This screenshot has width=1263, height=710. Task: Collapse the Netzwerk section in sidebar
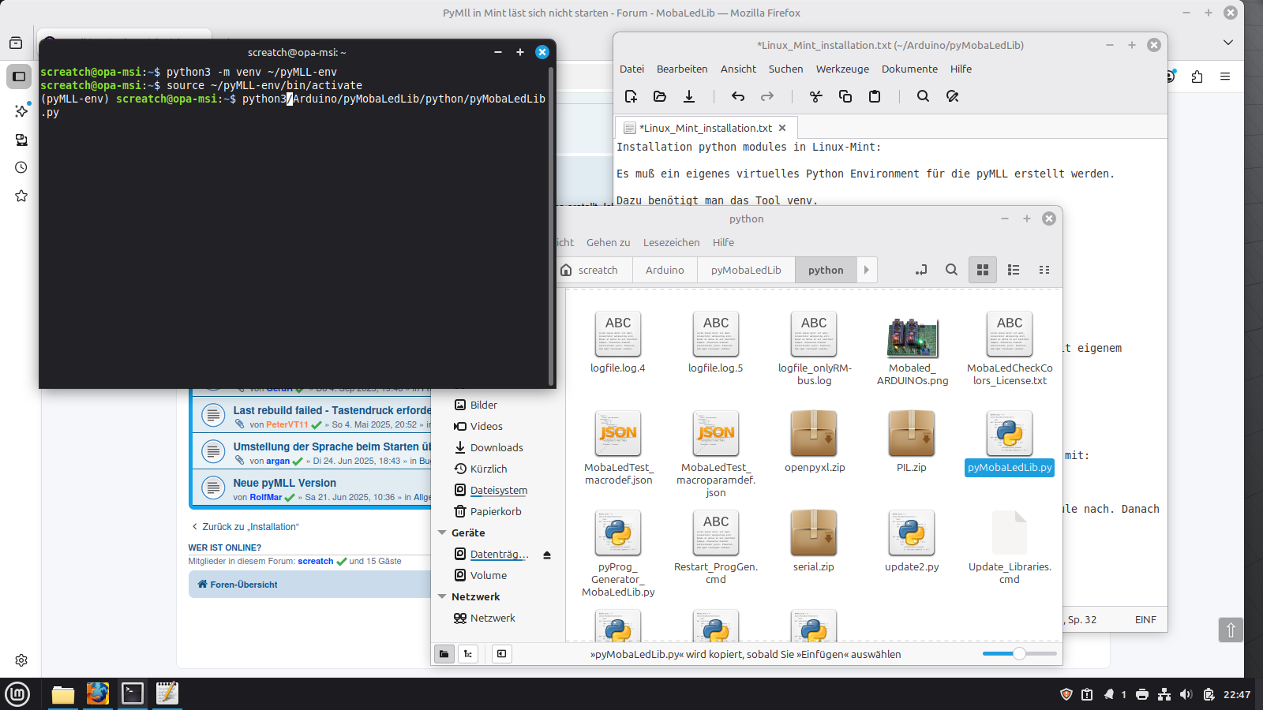[x=442, y=597]
